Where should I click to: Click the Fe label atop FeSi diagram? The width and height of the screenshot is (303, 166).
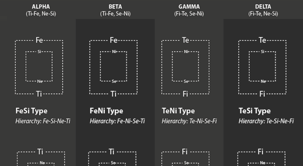pyautogui.click(x=39, y=40)
